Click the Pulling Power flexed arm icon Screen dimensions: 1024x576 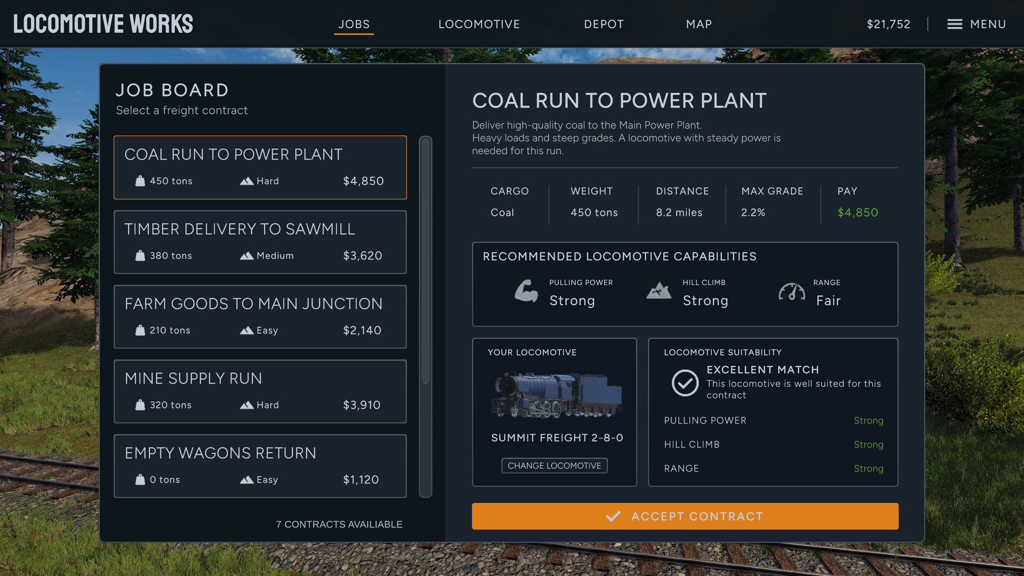[526, 291]
